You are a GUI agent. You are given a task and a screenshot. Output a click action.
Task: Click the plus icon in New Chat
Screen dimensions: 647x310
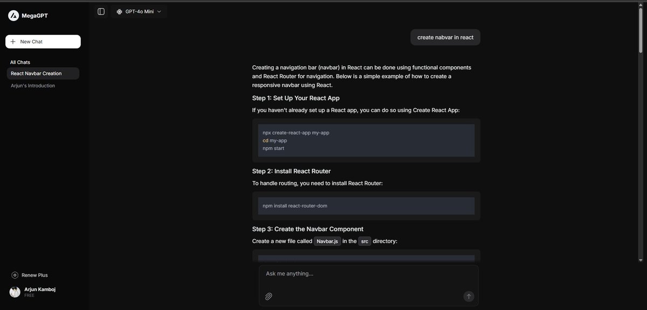(13, 41)
